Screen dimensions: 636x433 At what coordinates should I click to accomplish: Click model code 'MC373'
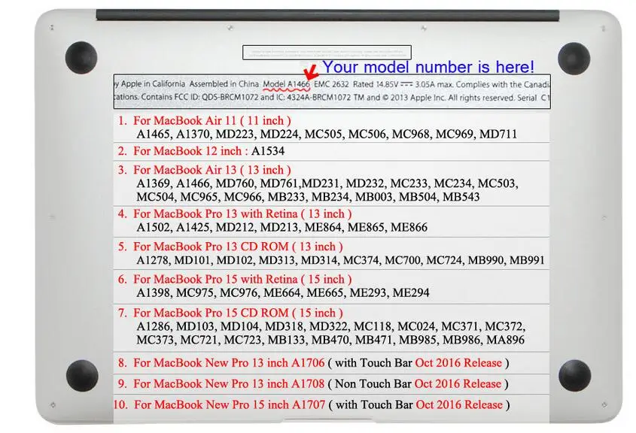[156, 340]
